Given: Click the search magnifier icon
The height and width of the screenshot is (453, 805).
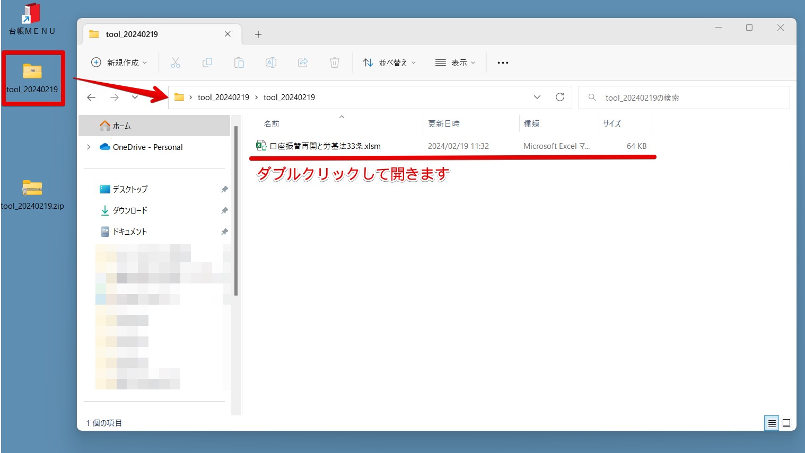Looking at the screenshot, I should pos(592,97).
